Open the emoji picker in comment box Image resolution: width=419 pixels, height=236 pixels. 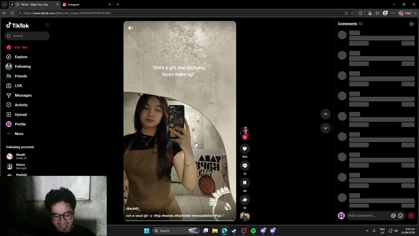point(400,215)
